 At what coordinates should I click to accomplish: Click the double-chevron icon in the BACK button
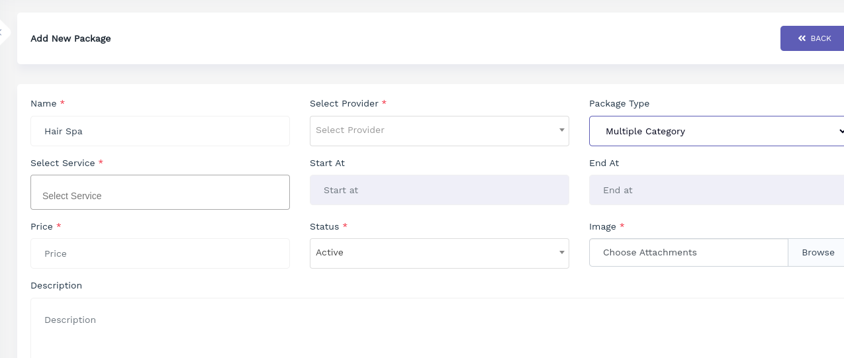pyautogui.click(x=802, y=38)
